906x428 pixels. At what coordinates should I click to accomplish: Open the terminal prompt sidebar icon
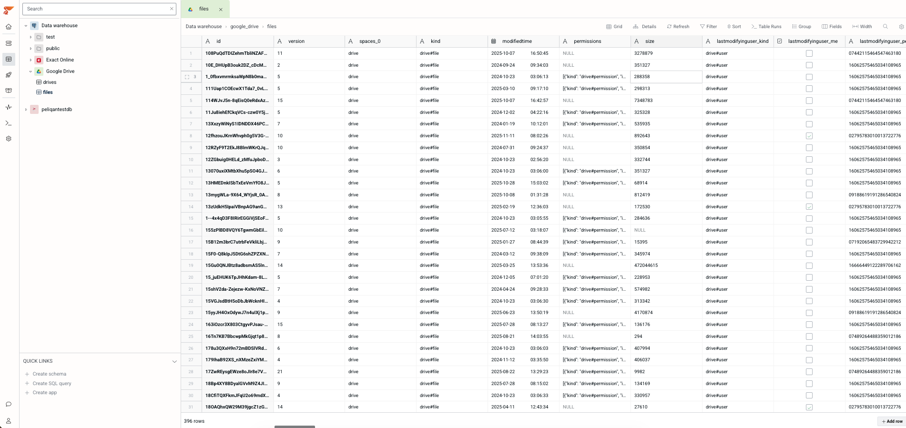click(x=9, y=123)
